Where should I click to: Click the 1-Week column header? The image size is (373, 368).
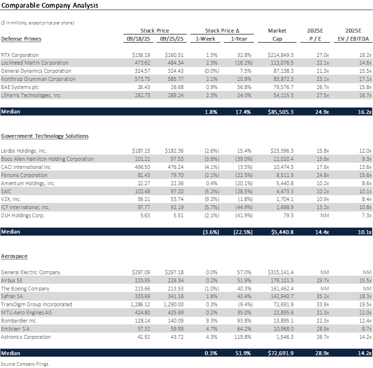tap(207, 39)
